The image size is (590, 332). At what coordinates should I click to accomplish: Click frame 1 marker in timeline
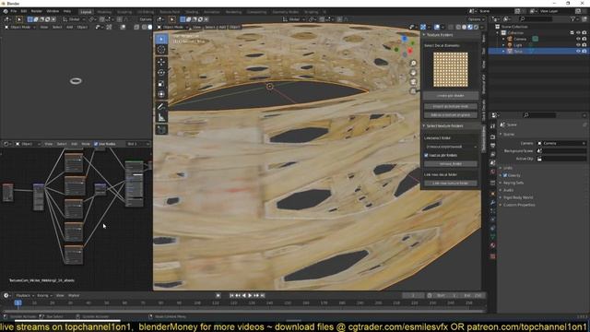click(18, 302)
